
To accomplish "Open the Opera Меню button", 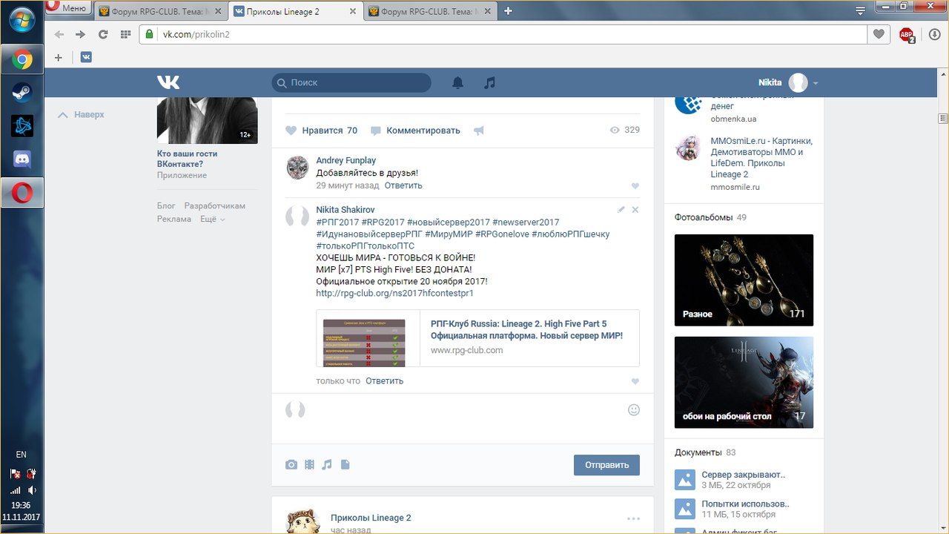I will click(67, 8).
